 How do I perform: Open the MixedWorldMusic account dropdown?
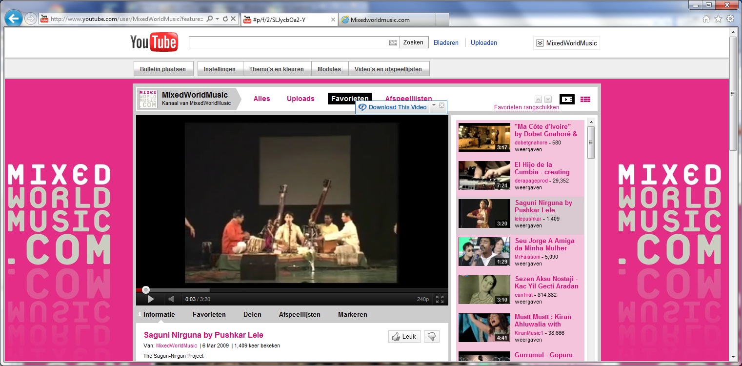(566, 43)
